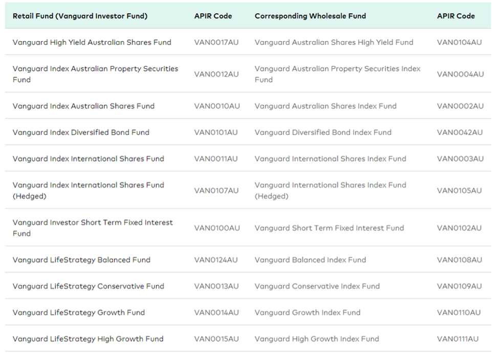Select the code VAN0011AU
The height and width of the screenshot is (355, 501).
(216, 159)
